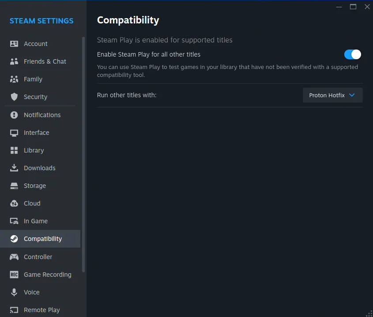Minimize the Steam Settings window
The height and width of the screenshot is (317, 373).
(x=339, y=7)
